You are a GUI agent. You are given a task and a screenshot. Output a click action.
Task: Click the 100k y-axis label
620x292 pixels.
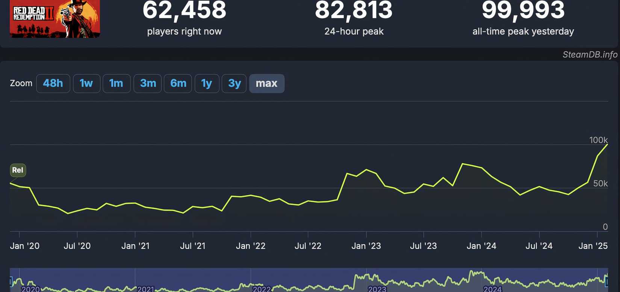[599, 140]
